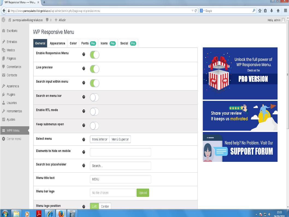Screen dimensions: 289x217
Task: Show help for Select menu
Action: tap(84, 139)
